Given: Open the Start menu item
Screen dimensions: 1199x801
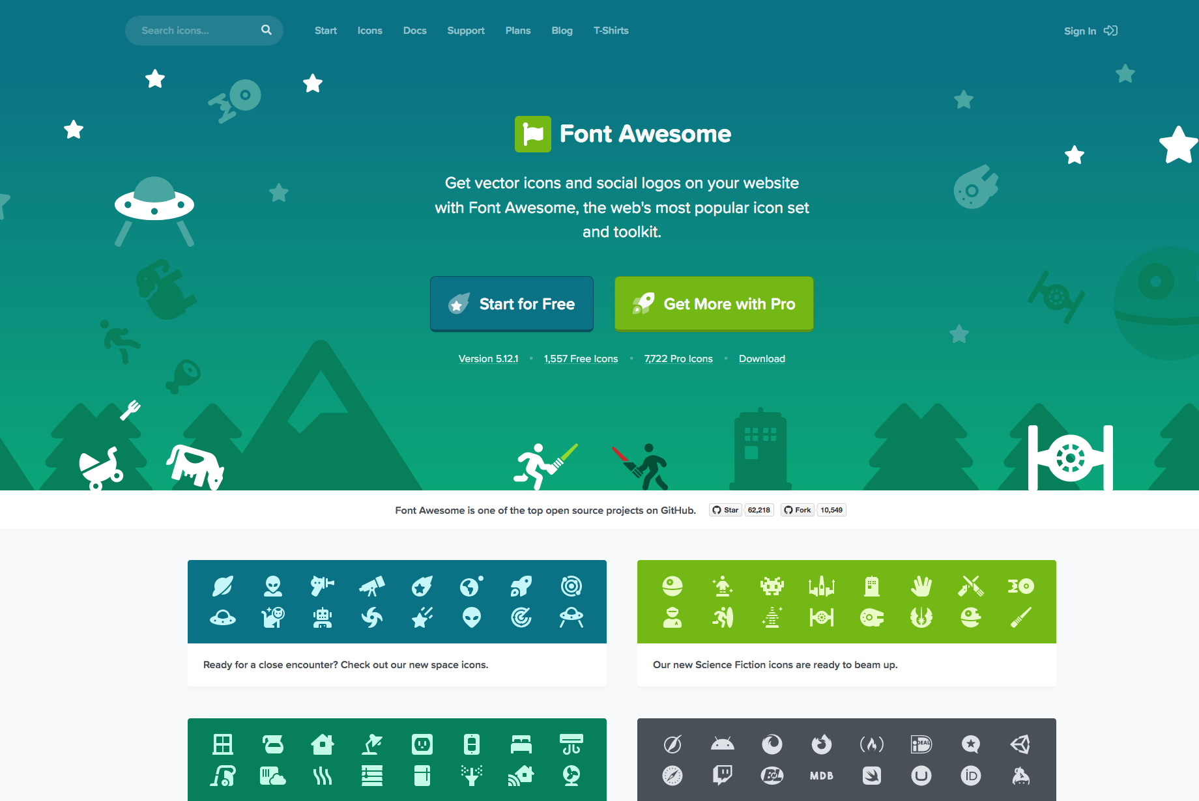Looking at the screenshot, I should 326,31.
